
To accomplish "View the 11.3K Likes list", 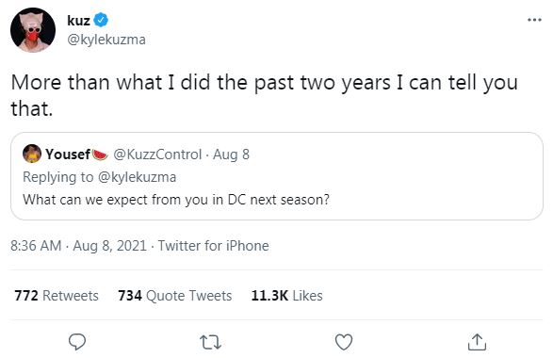I will (286, 296).
